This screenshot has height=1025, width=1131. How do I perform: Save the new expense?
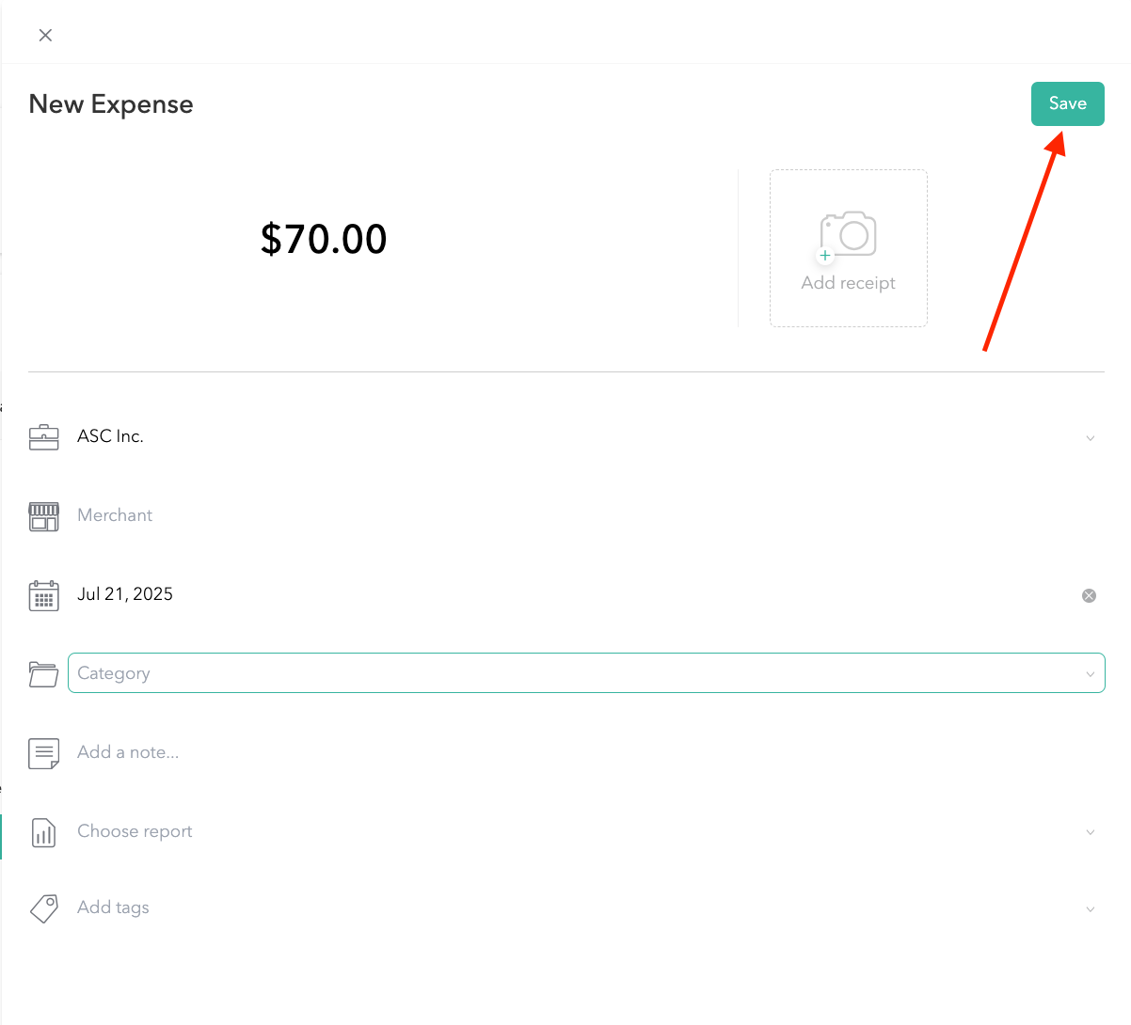1067,103
